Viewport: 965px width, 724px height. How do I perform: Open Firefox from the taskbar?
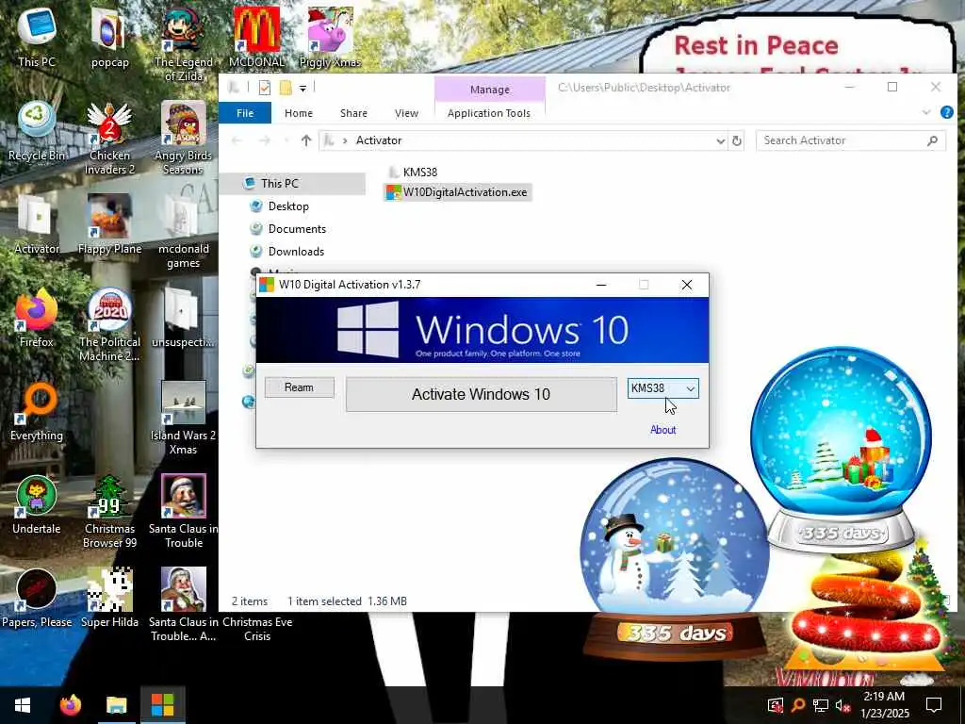point(70,705)
